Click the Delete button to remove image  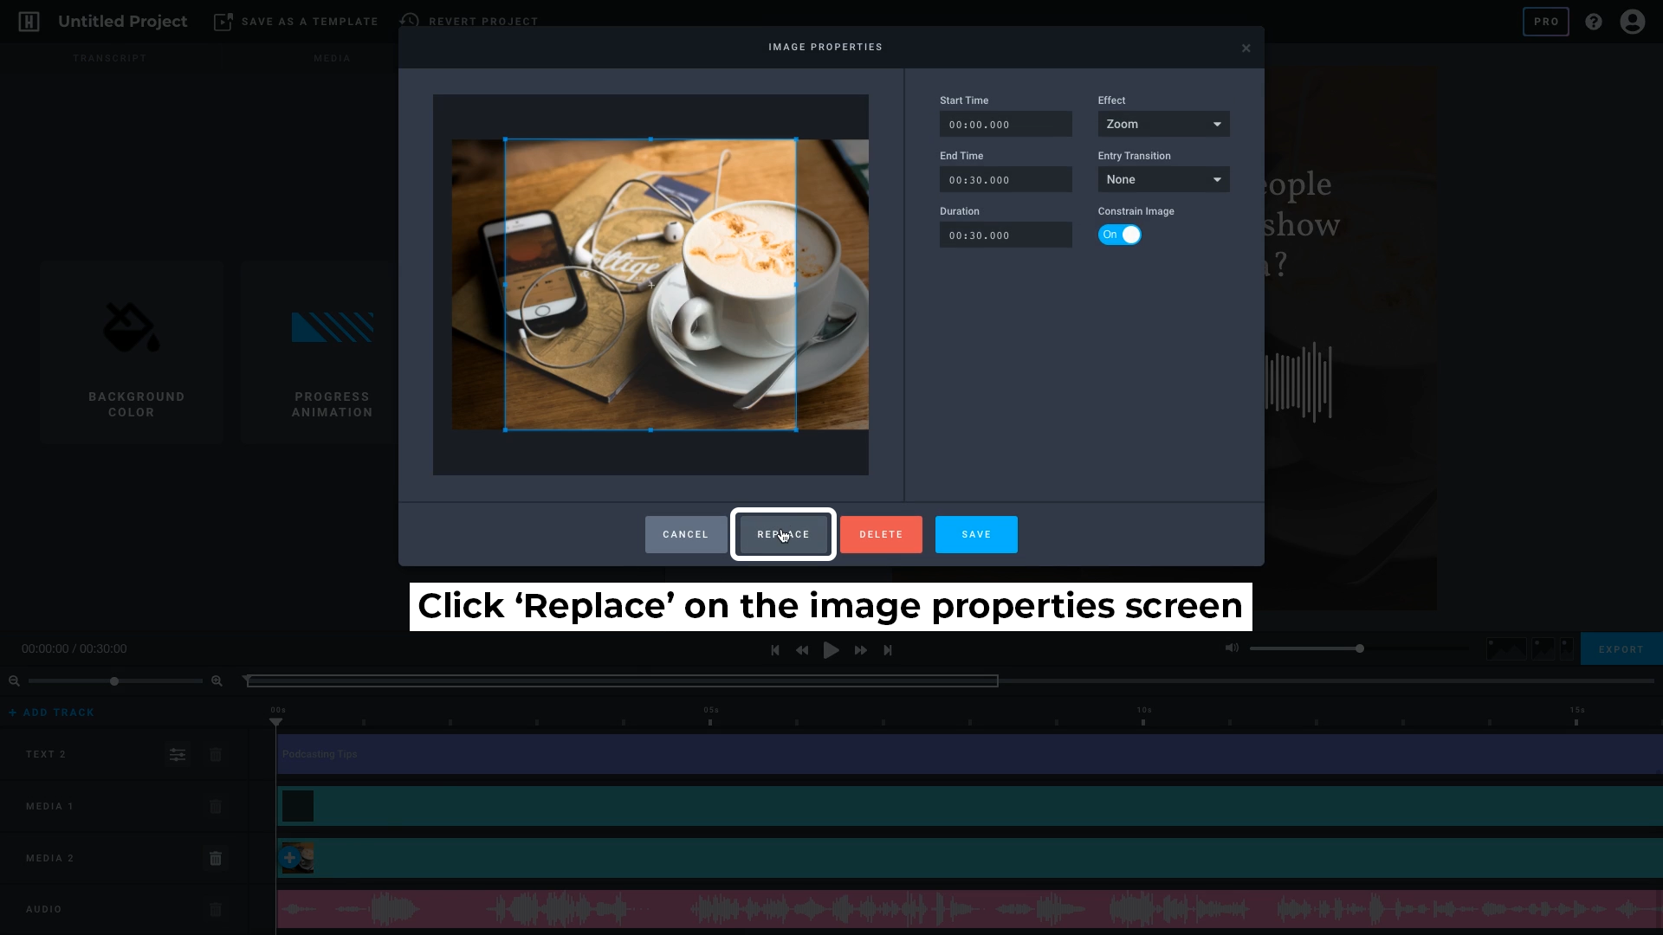[x=881, y=534]
